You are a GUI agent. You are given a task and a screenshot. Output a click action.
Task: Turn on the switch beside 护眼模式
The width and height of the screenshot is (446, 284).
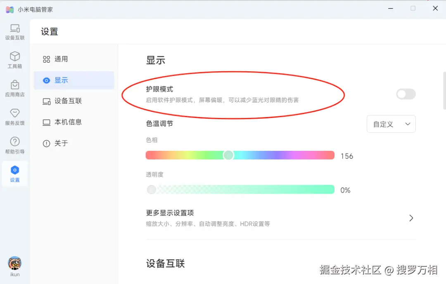(x=406, y=94)
